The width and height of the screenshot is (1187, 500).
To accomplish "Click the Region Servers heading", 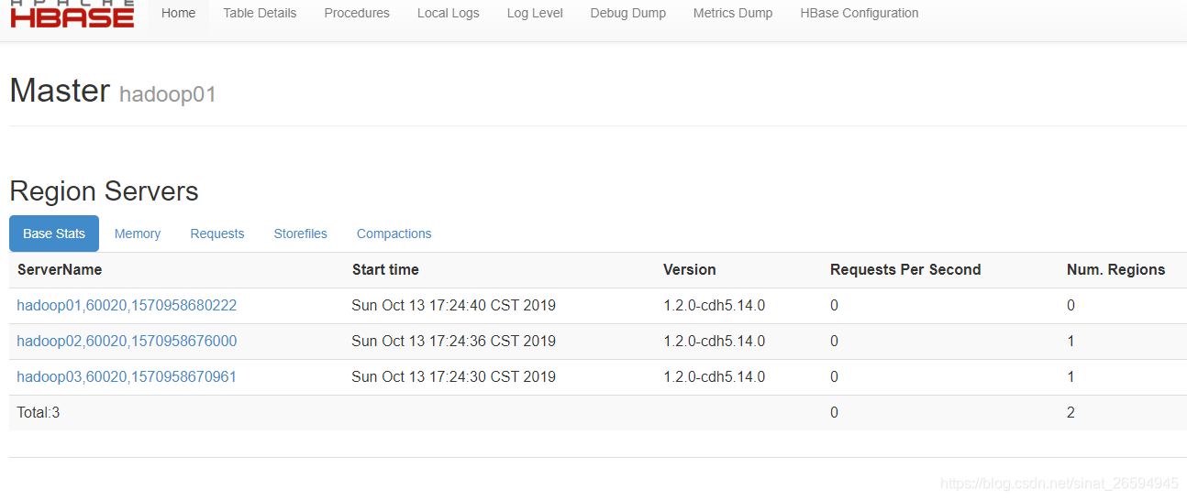I will [104, 191].
